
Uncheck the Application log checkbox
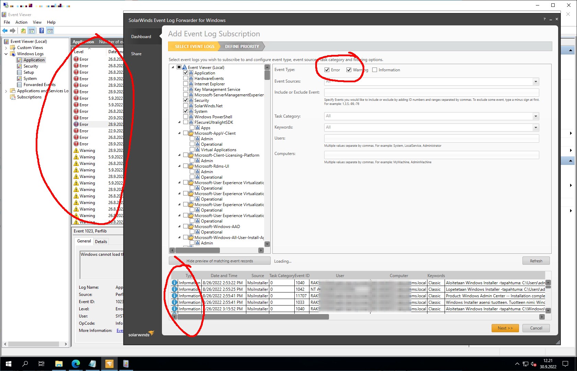(x=186, y=73)
